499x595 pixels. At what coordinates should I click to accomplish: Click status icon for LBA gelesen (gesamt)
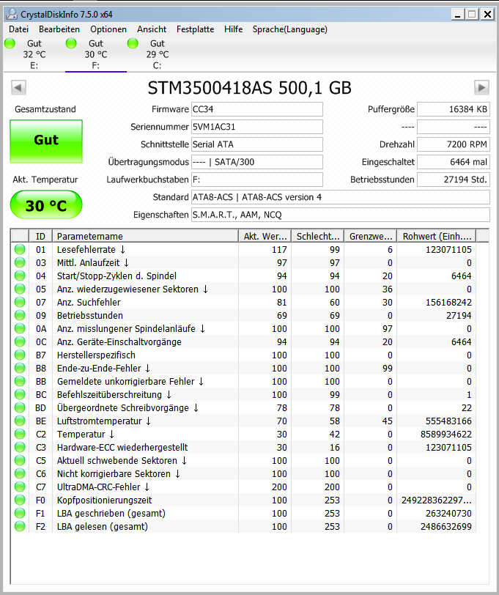click(x=20, y=526)
